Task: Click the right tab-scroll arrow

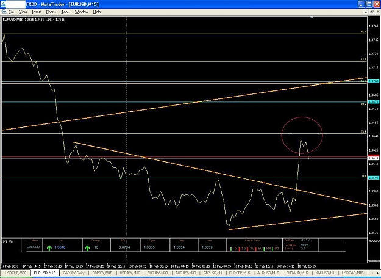Action: 377,273
